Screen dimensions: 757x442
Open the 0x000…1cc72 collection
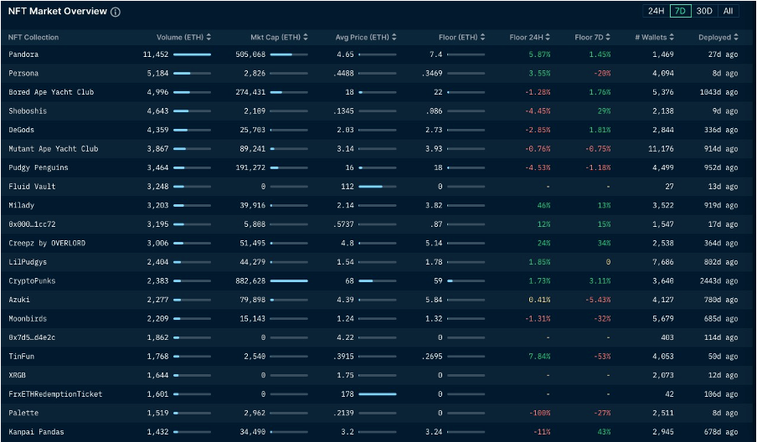click(32, 224)
